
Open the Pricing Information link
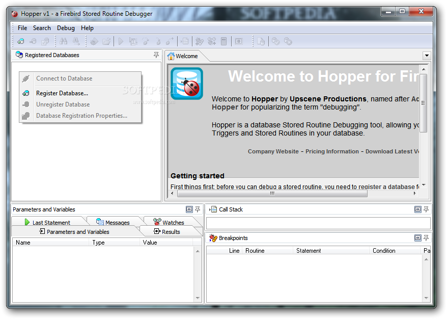click(x=332, y=151)
